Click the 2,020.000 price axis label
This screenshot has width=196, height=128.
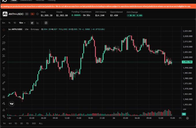tap(188, 36)
